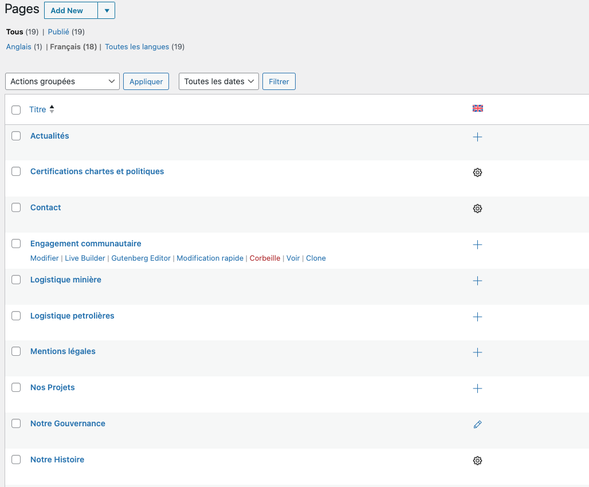Open the Notre Gouvernance page link
Image resolution: width=589 pixels, height=487 pixels.
pos(68,423)
